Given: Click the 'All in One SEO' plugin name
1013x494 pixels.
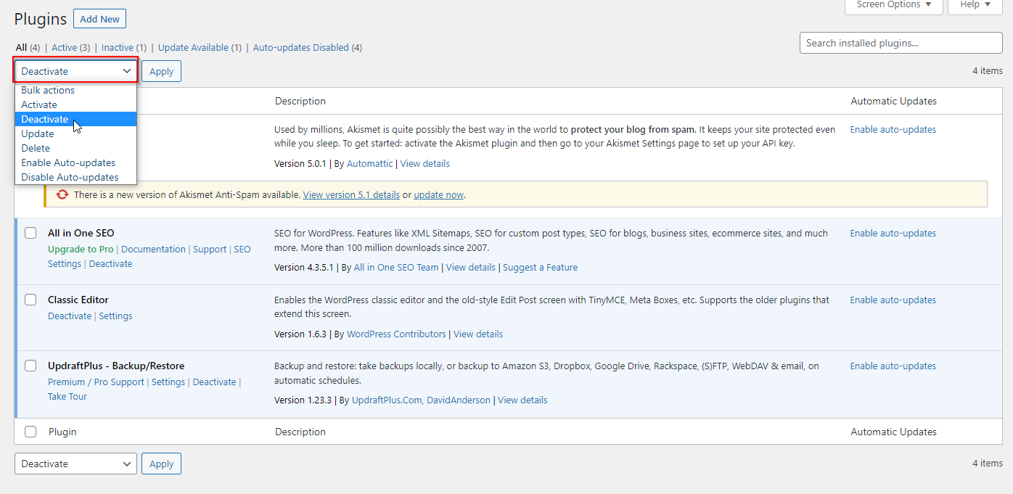Looking at the screenshot, I should 81,234.
